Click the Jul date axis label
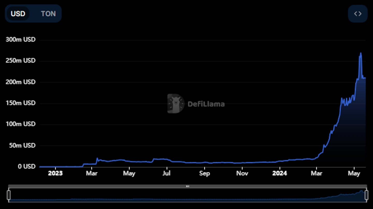Viewport: 373px width, 209px height. 166,173
